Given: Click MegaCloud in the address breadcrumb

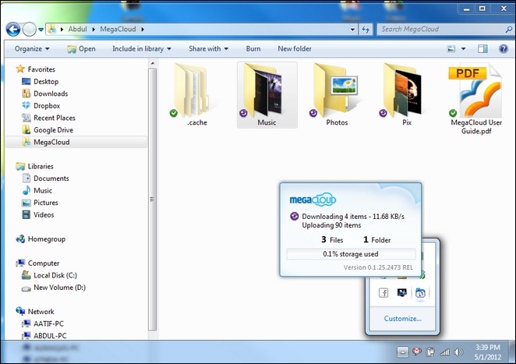Looking at the screenshot, I should [118, 30].
